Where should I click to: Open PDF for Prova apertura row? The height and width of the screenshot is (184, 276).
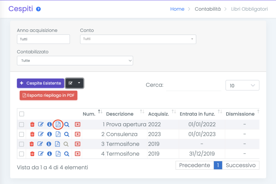[58, 124]
